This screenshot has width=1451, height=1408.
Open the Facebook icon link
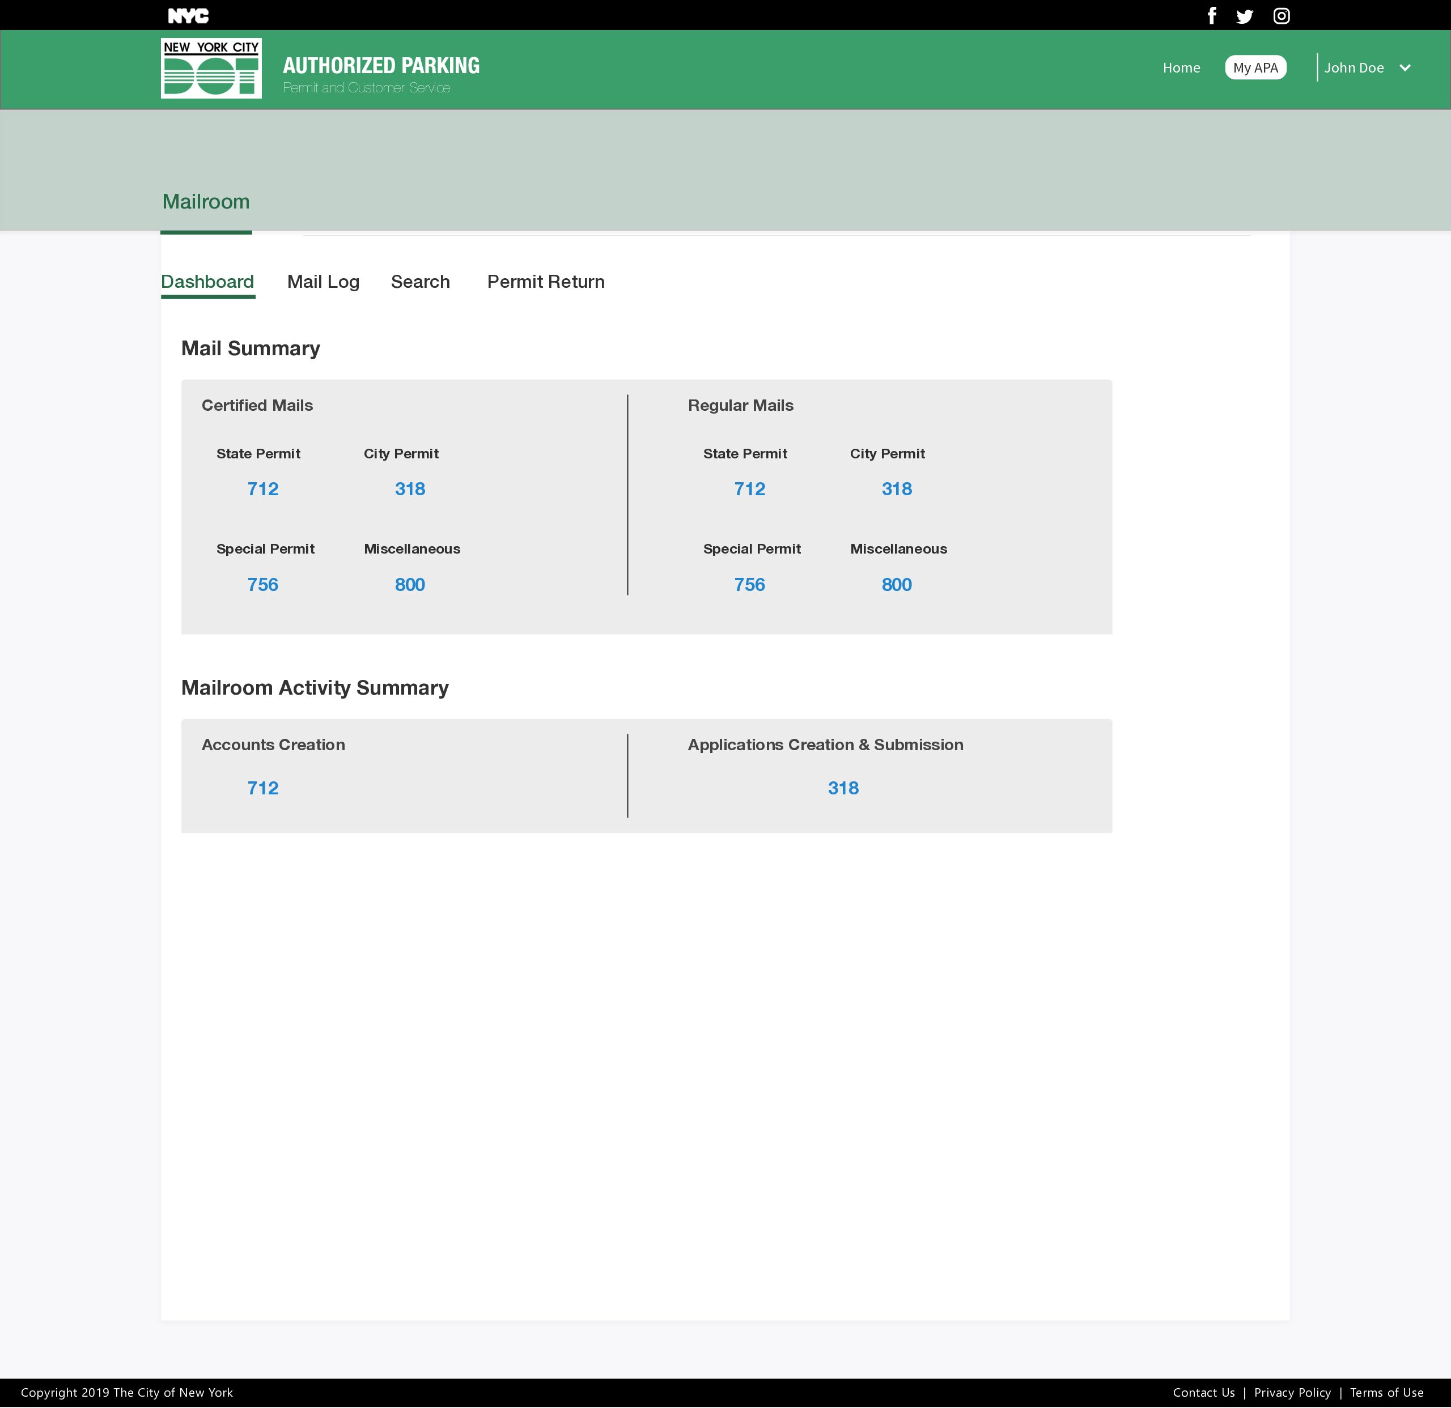1212,15
